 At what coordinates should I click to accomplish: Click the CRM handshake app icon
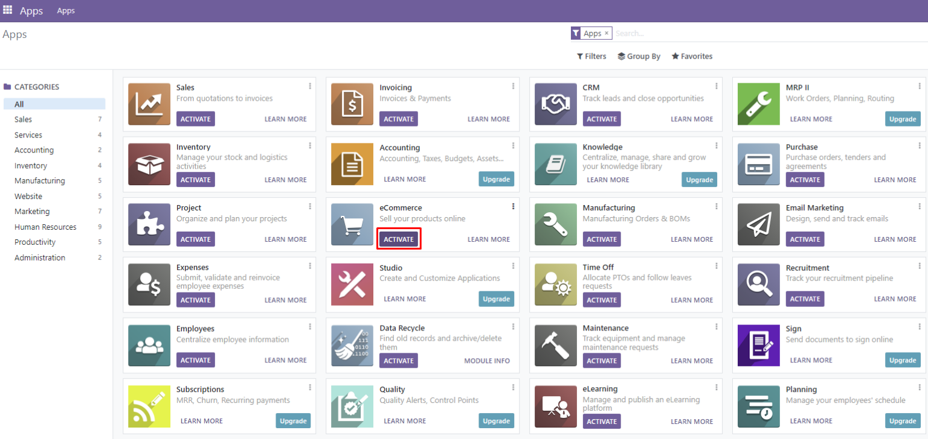tap(555, 104)
